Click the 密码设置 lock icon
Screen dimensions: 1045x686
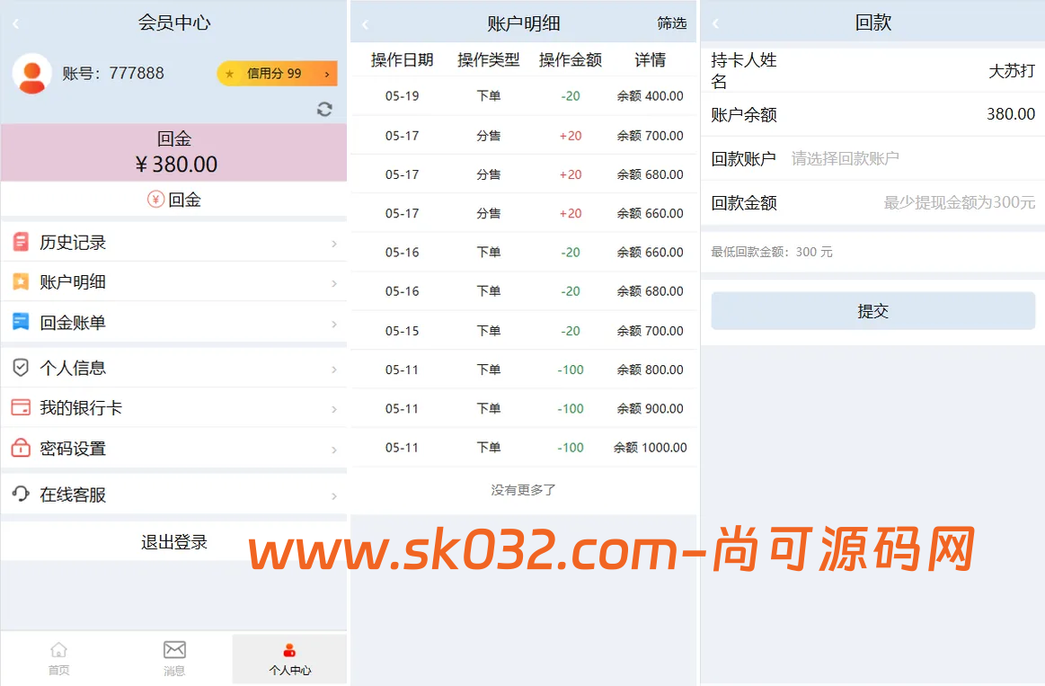point(21,448)
